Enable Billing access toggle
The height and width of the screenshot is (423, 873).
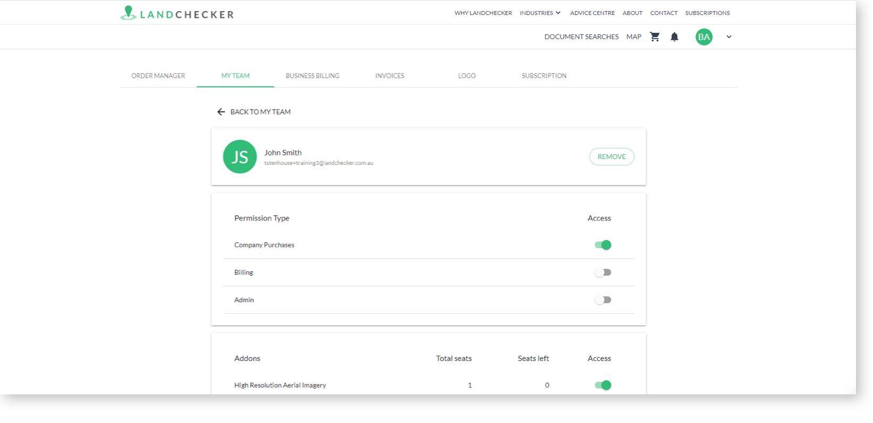click(x=603, y=272)
